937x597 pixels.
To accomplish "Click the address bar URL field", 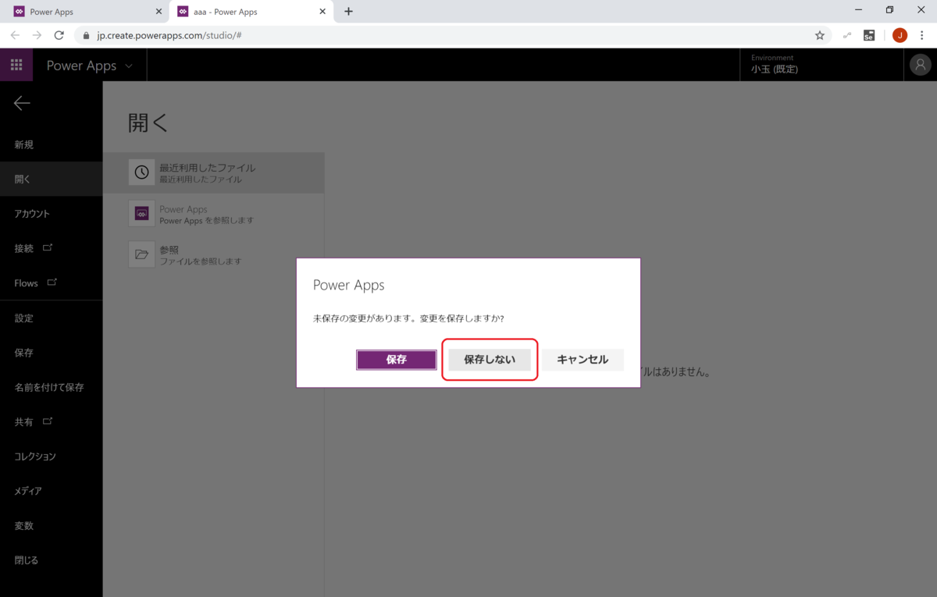I will tap(453, 35).
